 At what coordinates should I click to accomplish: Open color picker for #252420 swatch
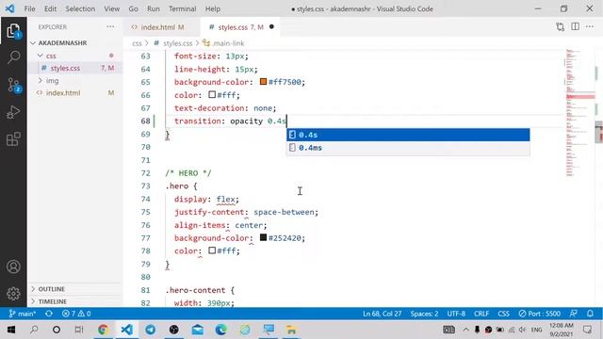tap(263, 237)
